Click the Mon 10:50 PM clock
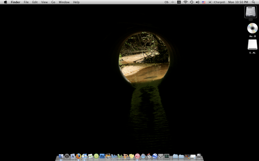 click(x=238, y=2)
